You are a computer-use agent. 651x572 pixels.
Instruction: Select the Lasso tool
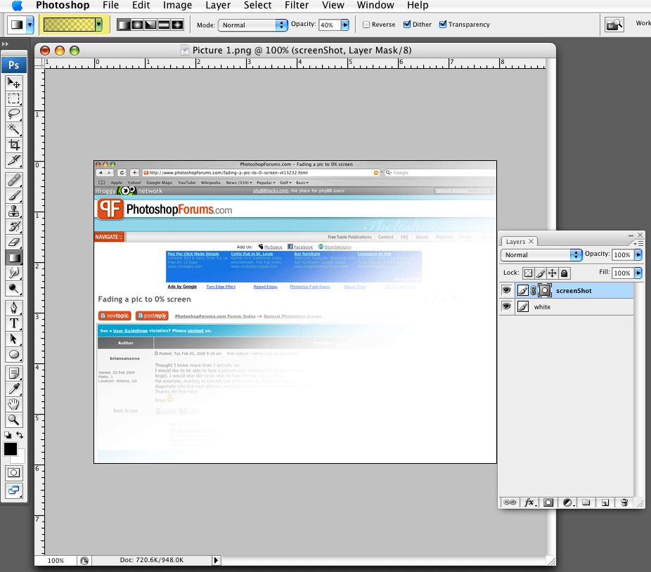tap(14, 114)
